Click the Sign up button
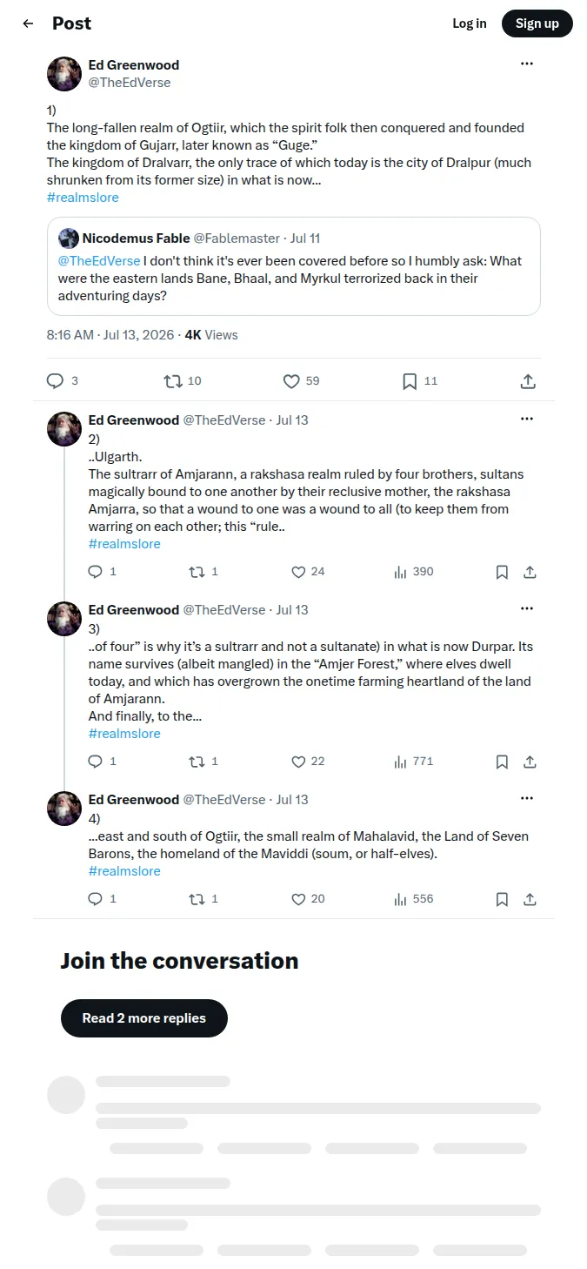 coord(537,23)
